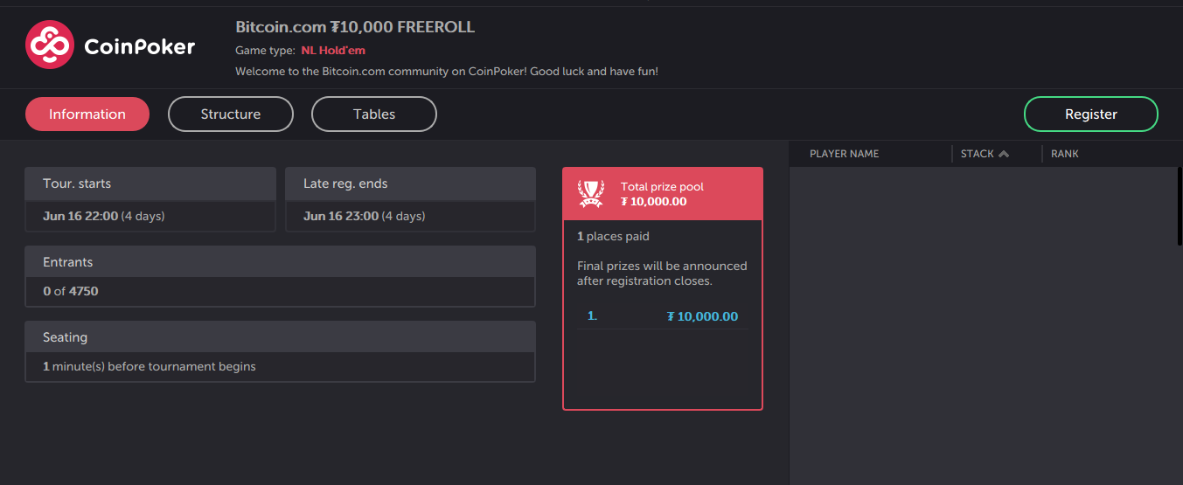
Task: Click the Entrants count row
Action: coord(280,291)
